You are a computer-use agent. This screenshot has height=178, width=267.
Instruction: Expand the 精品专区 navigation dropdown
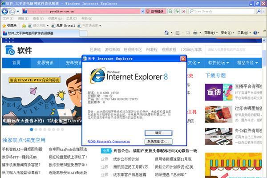pos(247,63)
